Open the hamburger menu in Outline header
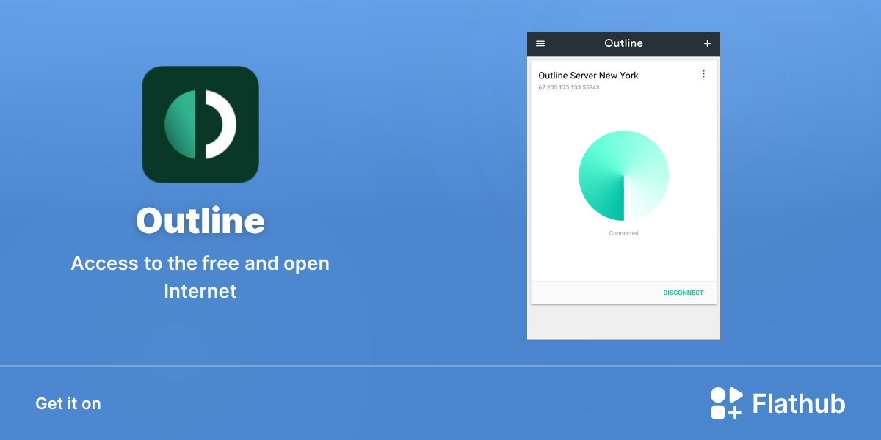The height and width of the screenshot is (440, 881). [540, 44]
